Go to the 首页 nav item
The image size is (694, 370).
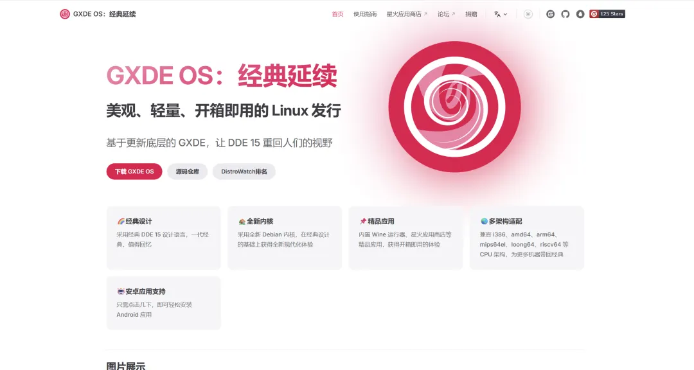click(338, 14)
